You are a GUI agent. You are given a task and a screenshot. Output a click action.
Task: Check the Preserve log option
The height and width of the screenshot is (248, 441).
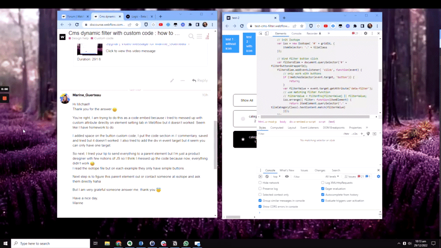point(259,189)
